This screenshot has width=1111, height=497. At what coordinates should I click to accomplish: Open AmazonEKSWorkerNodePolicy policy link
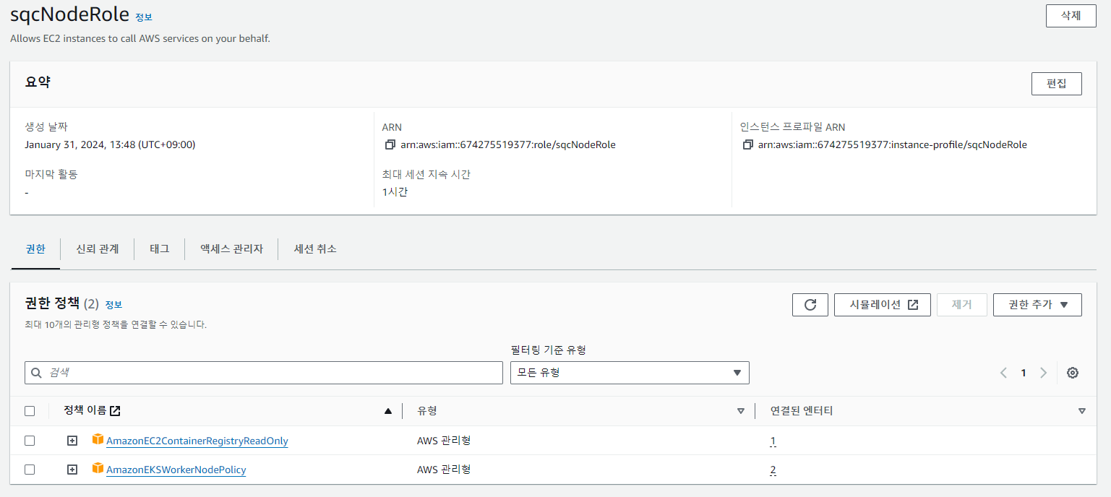click(x=176, y=470)
